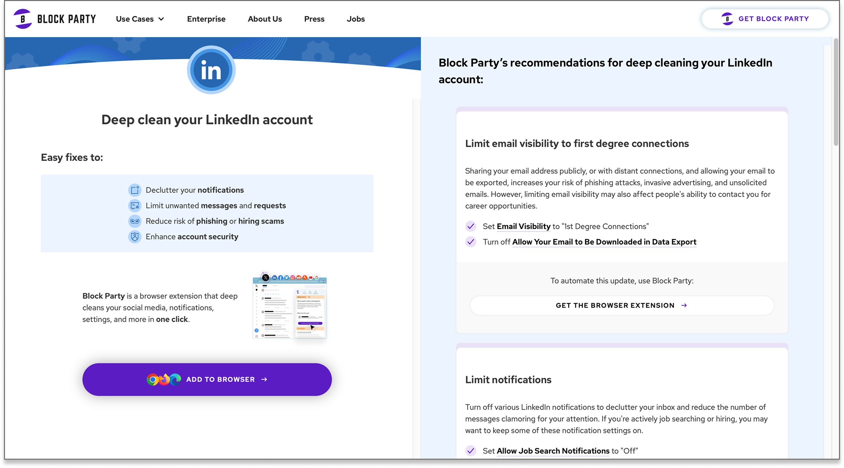844x468 pixels.
Task: Click the phishing mask icon
Action: [135, 221]
